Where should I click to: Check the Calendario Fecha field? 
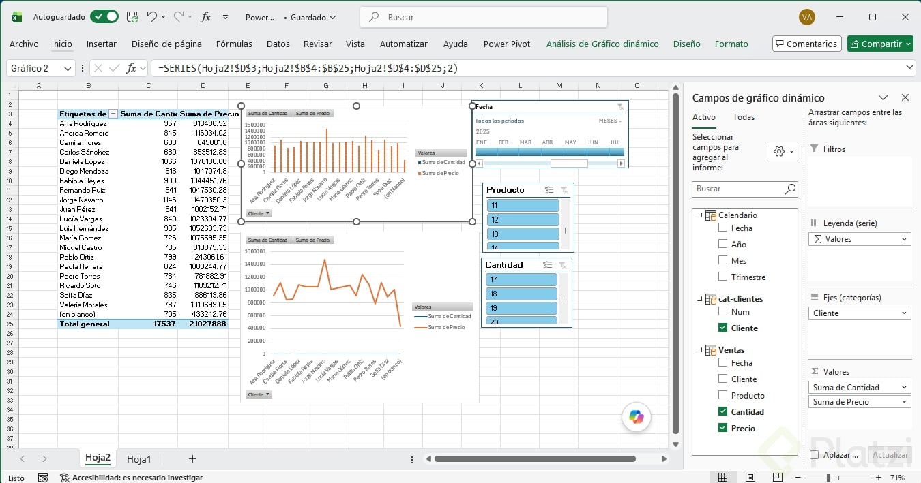pyautogui.click(x=722, y=228)
